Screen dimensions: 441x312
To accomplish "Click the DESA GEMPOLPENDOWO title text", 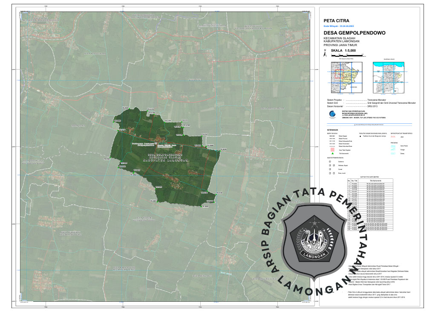I will point(355,33).
